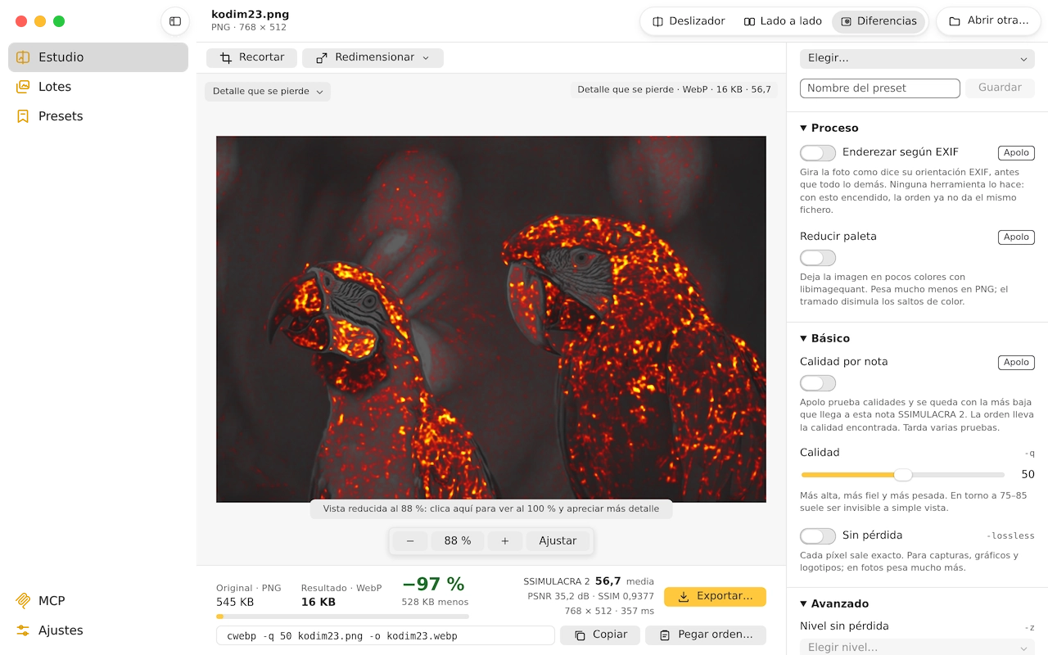Zoom out with the minus button
This screenshot has width=1048, height=655.
pyautogui.click(x=410, y=541)
